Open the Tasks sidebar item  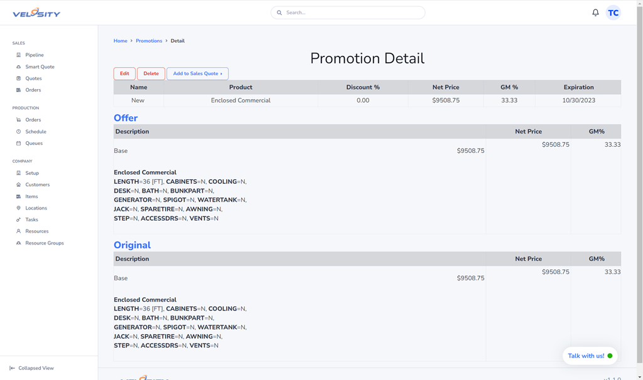[x=31, y=219]
